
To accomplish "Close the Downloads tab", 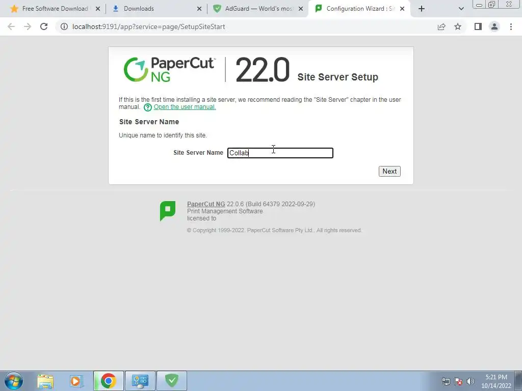I will click(199, 9).
